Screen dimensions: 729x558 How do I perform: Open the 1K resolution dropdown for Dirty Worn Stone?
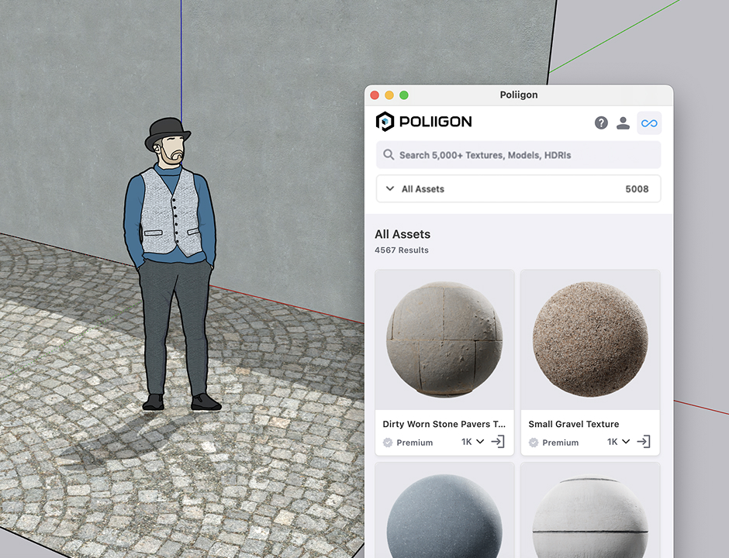[472, 442]
